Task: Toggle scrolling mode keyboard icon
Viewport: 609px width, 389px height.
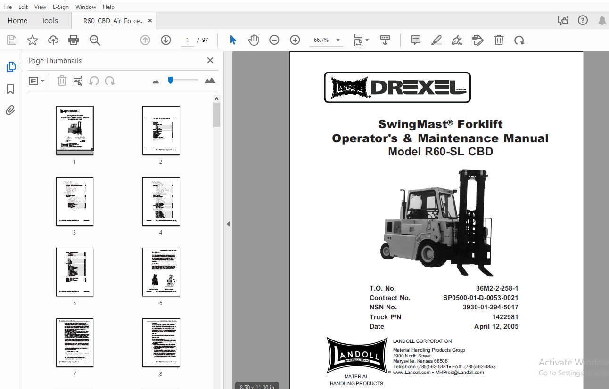Action: click(x=385, y=40)
